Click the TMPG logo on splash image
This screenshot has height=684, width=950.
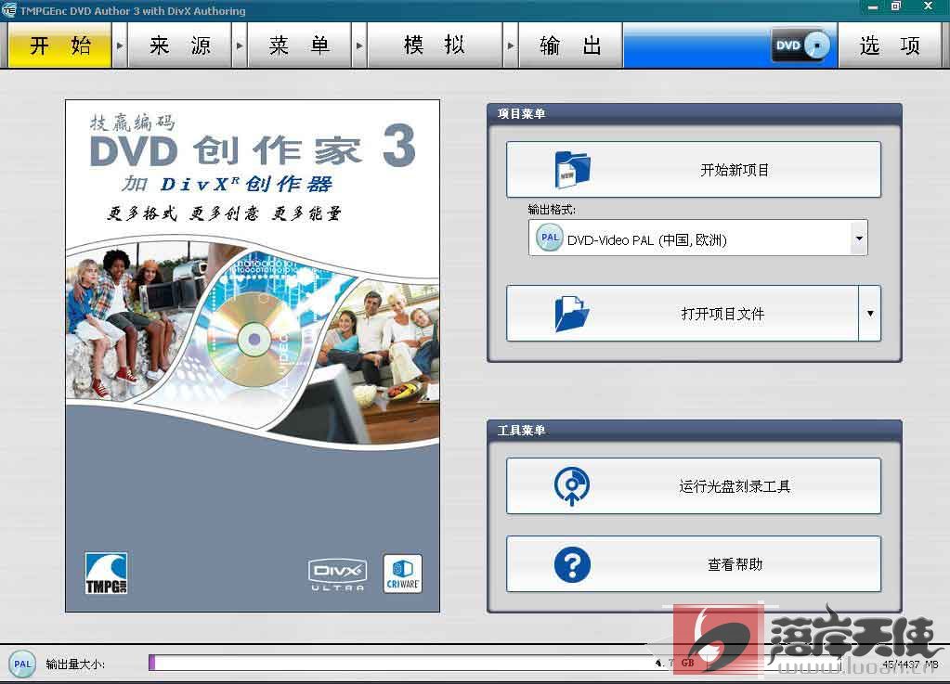coord(106,574)
